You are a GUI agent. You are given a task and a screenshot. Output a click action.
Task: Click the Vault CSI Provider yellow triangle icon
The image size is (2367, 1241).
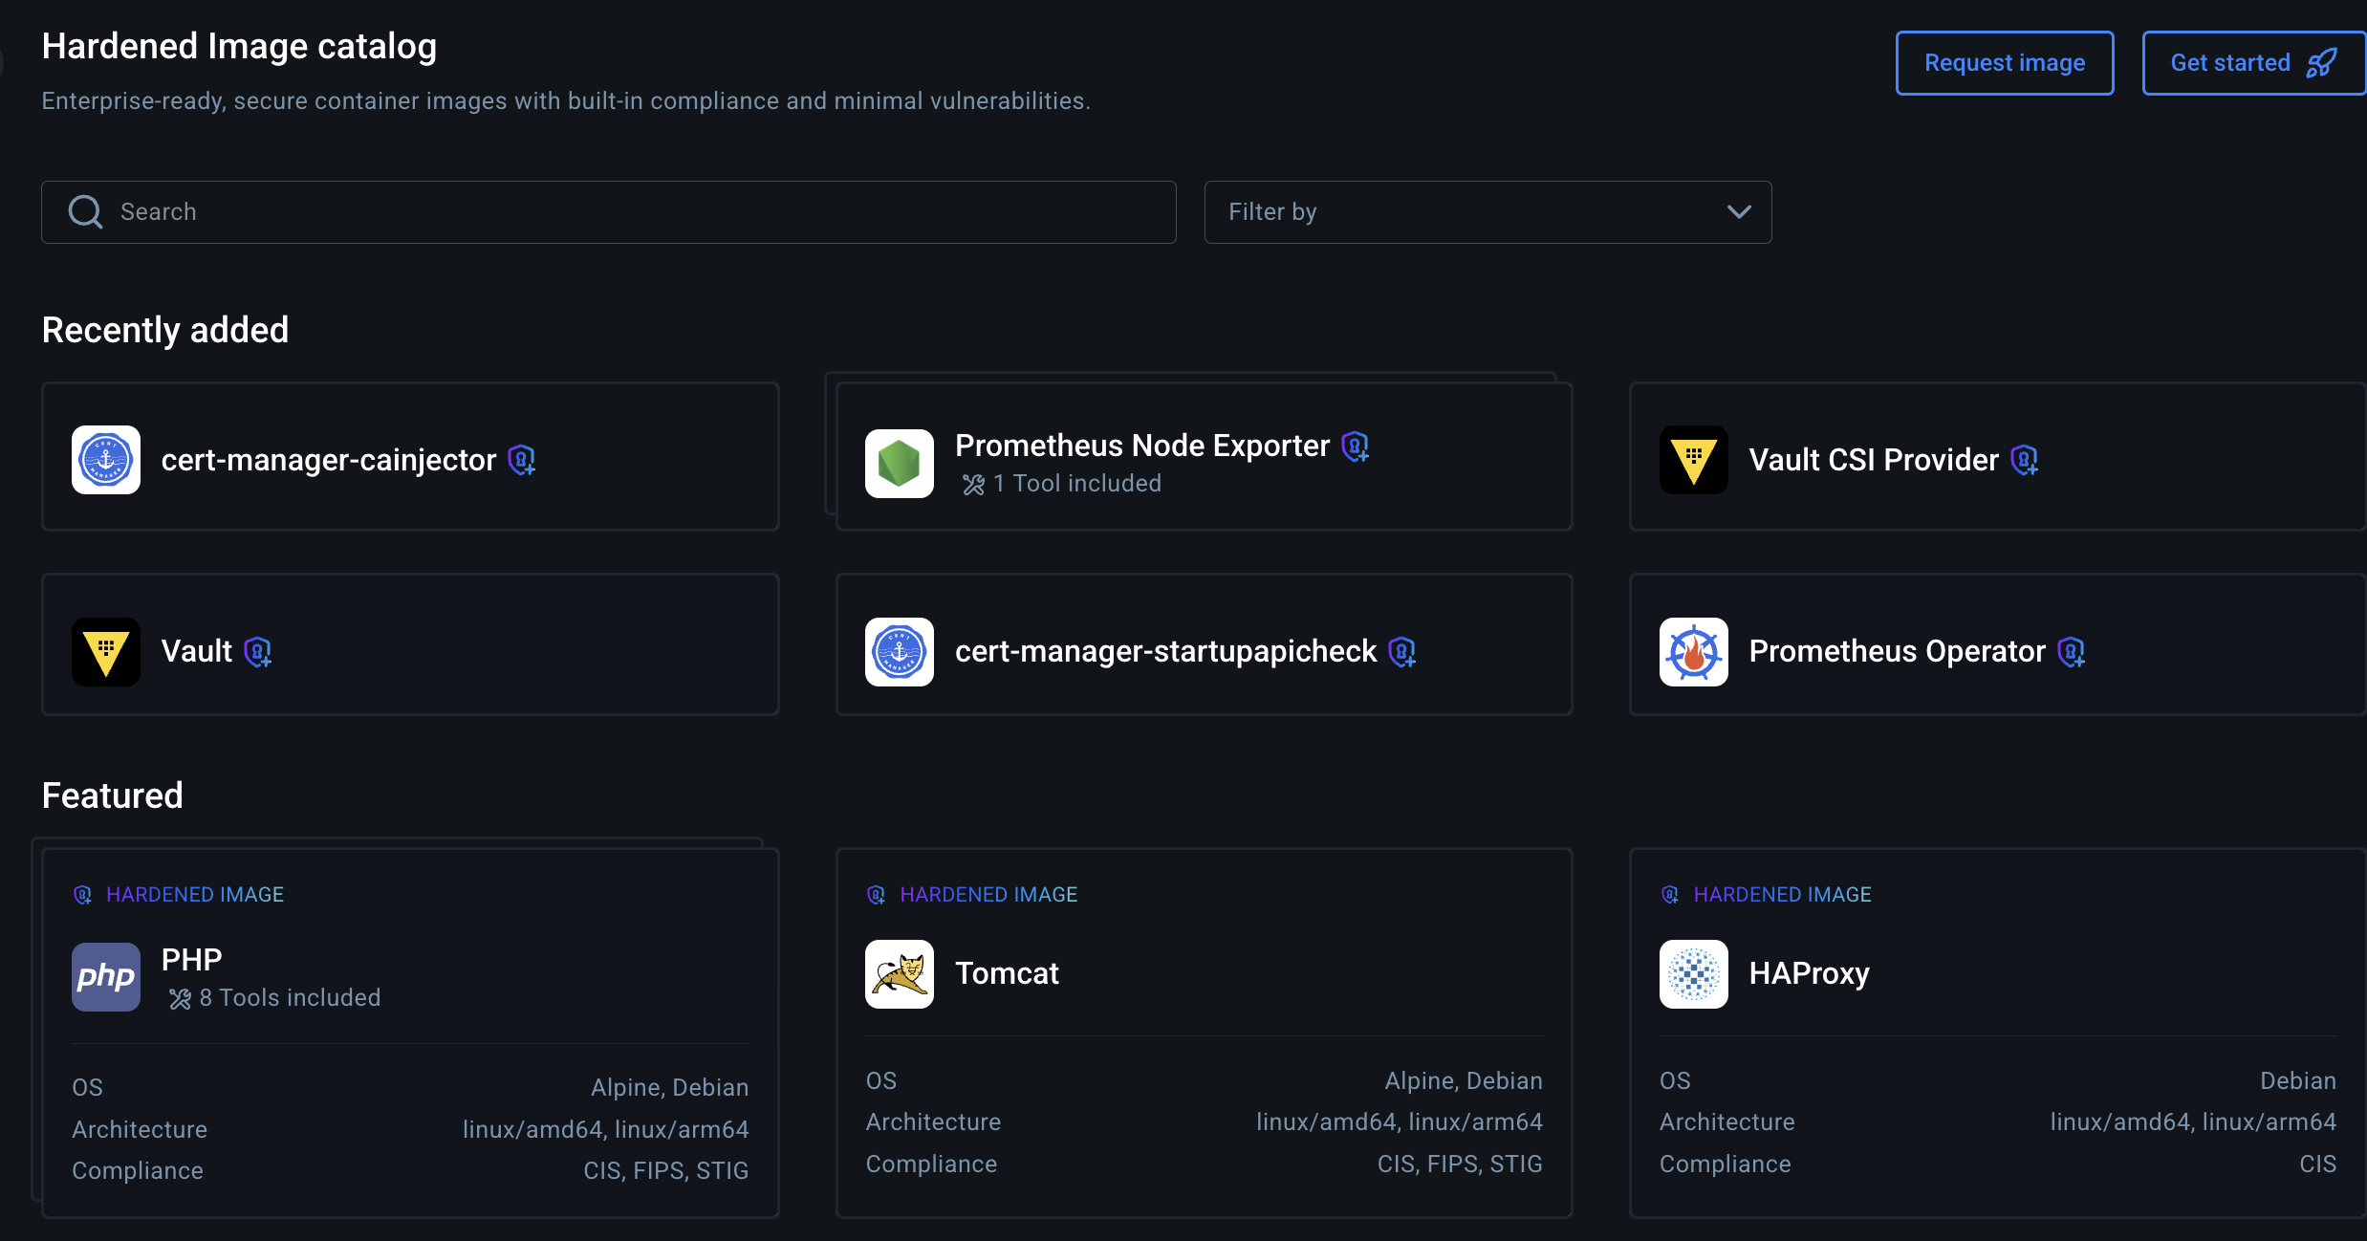(x=1693, y=460)
